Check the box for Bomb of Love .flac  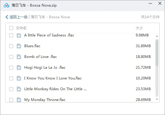(11, 57)
